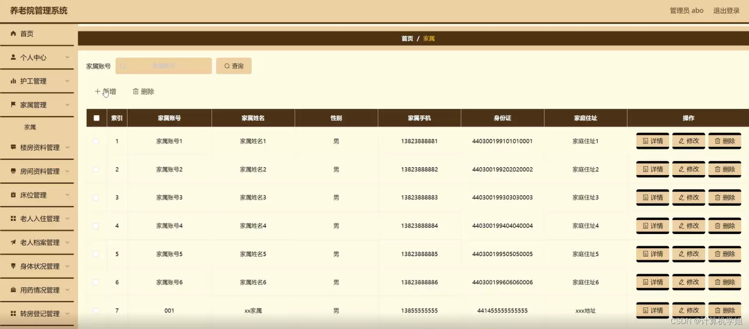The height and width of the screenshot is (329, 749).
Task: Click the icon beside 楼房资料管理
Action: 13,147
